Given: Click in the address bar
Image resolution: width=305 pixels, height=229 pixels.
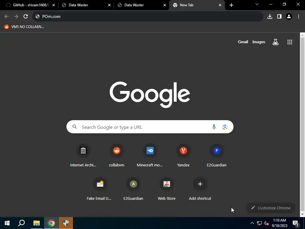Looking at the screenshot, I should [x=148, y=17].
